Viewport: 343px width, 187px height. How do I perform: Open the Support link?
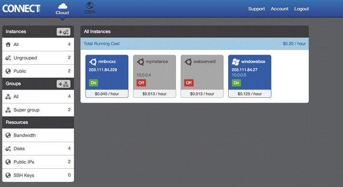click(257, 9)
